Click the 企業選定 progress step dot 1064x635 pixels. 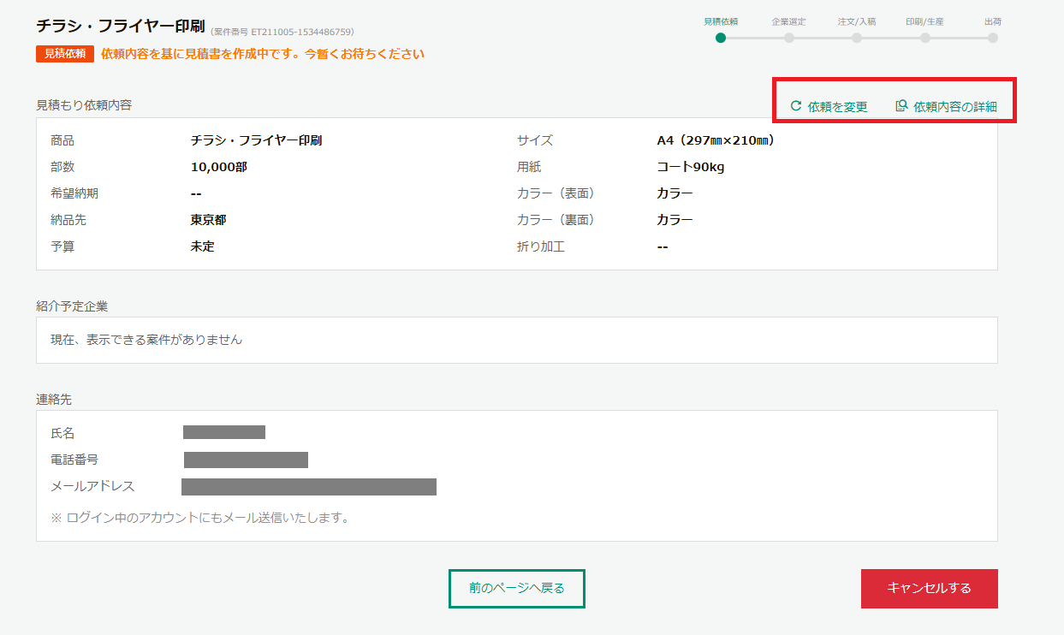[789, 38]
